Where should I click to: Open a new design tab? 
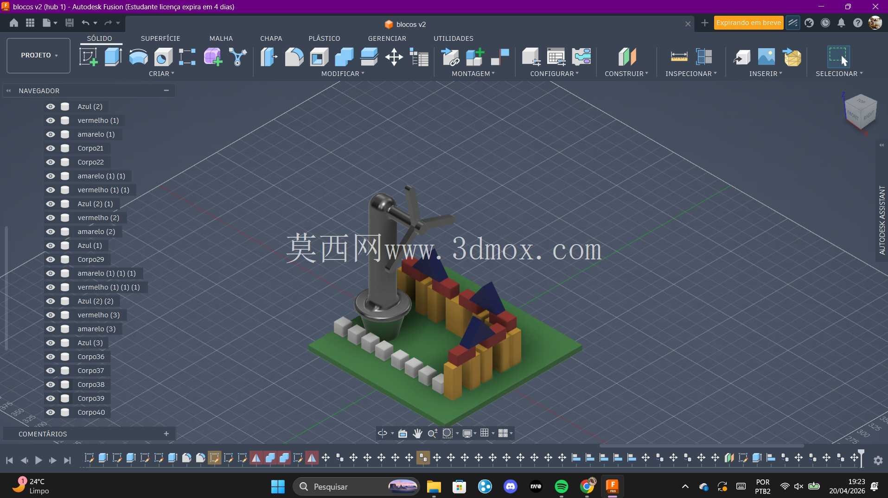[704, 23]
